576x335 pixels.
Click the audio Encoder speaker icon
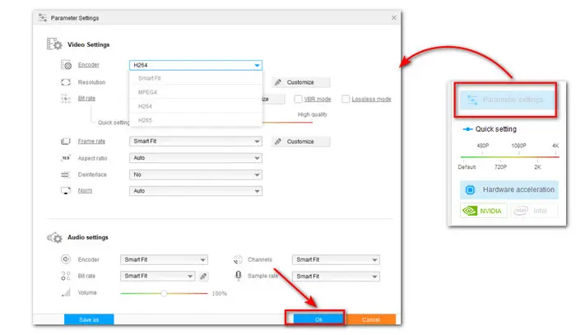[x=66, y=259]
